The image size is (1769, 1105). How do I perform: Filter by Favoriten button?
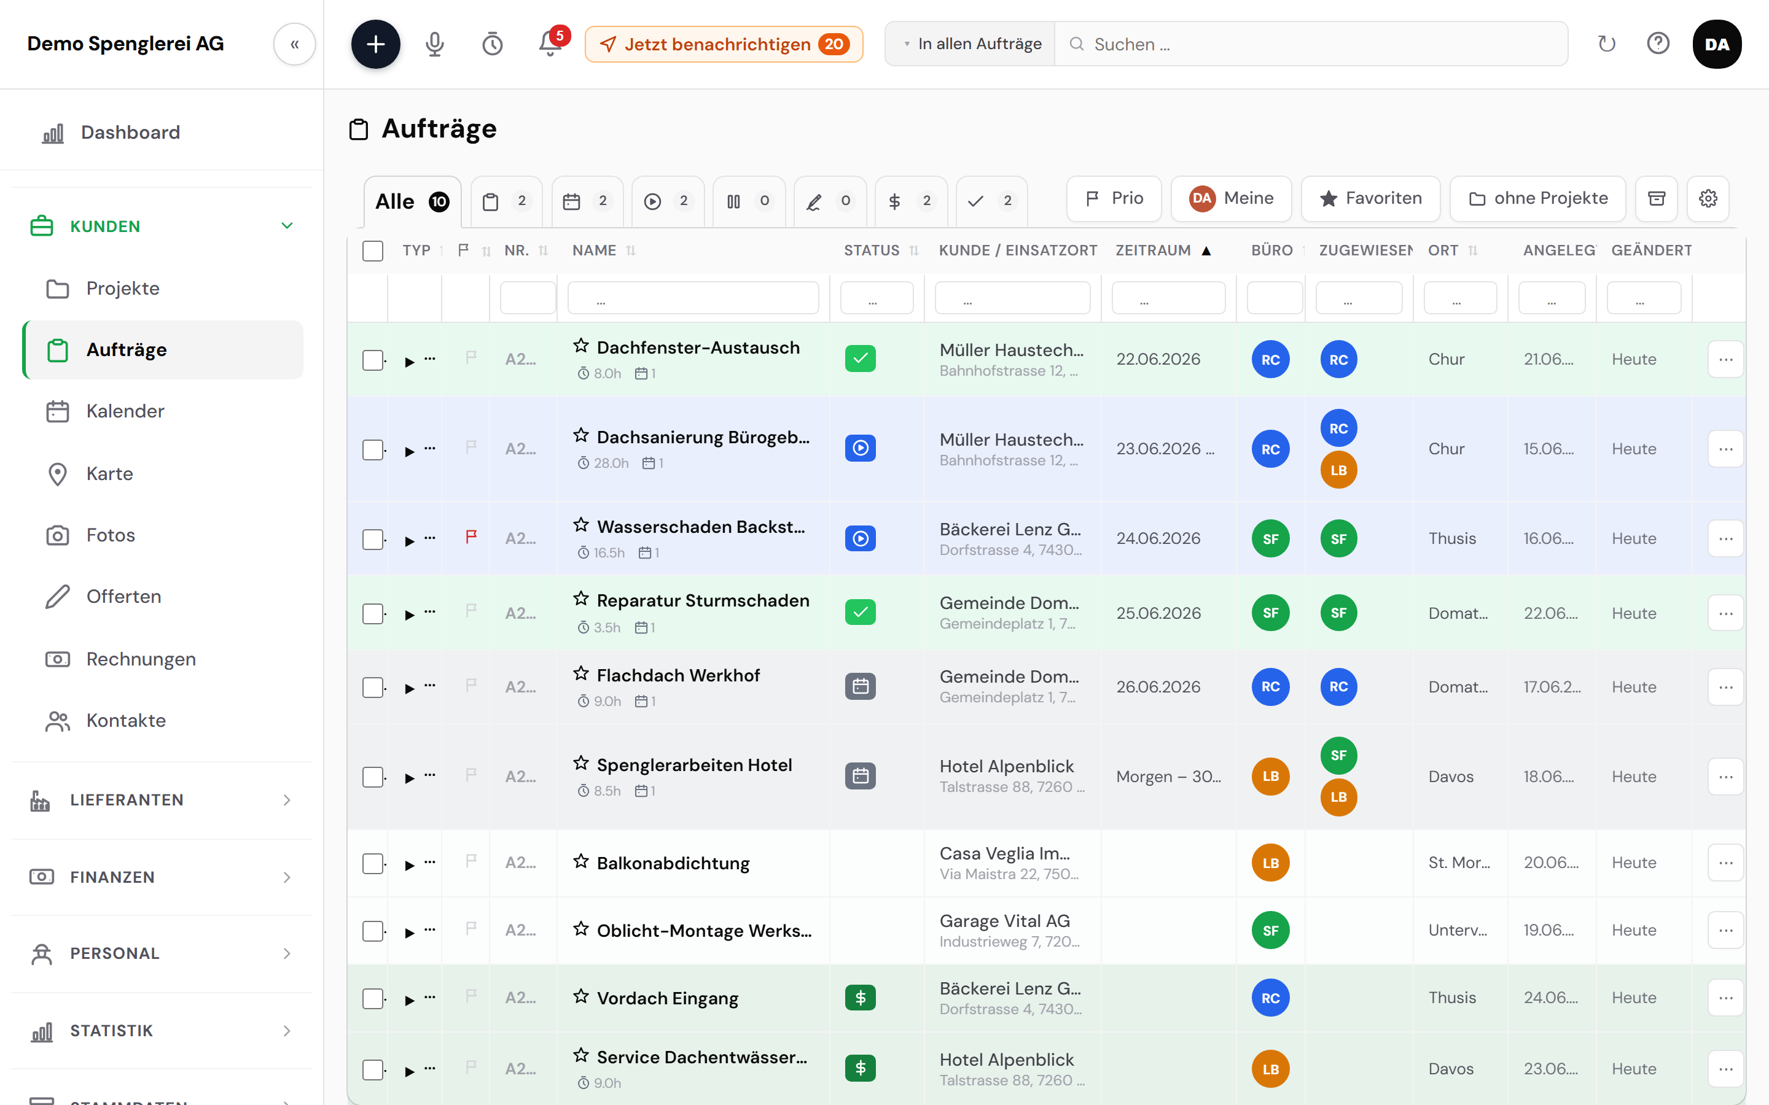1370,199
